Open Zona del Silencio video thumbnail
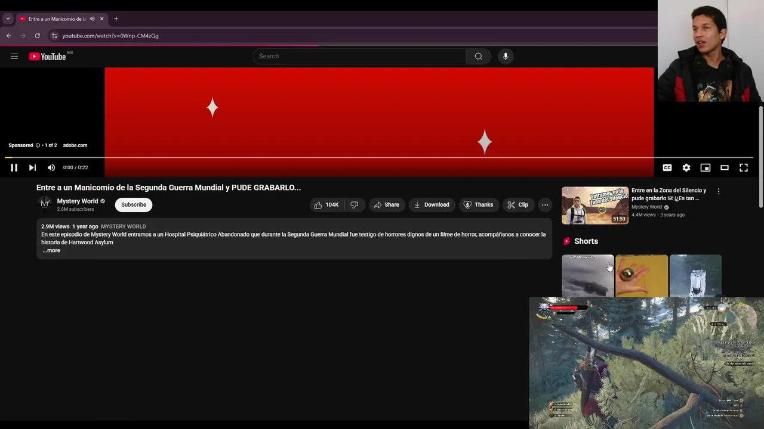Screen dimensions: 764x429 point(595,206)
